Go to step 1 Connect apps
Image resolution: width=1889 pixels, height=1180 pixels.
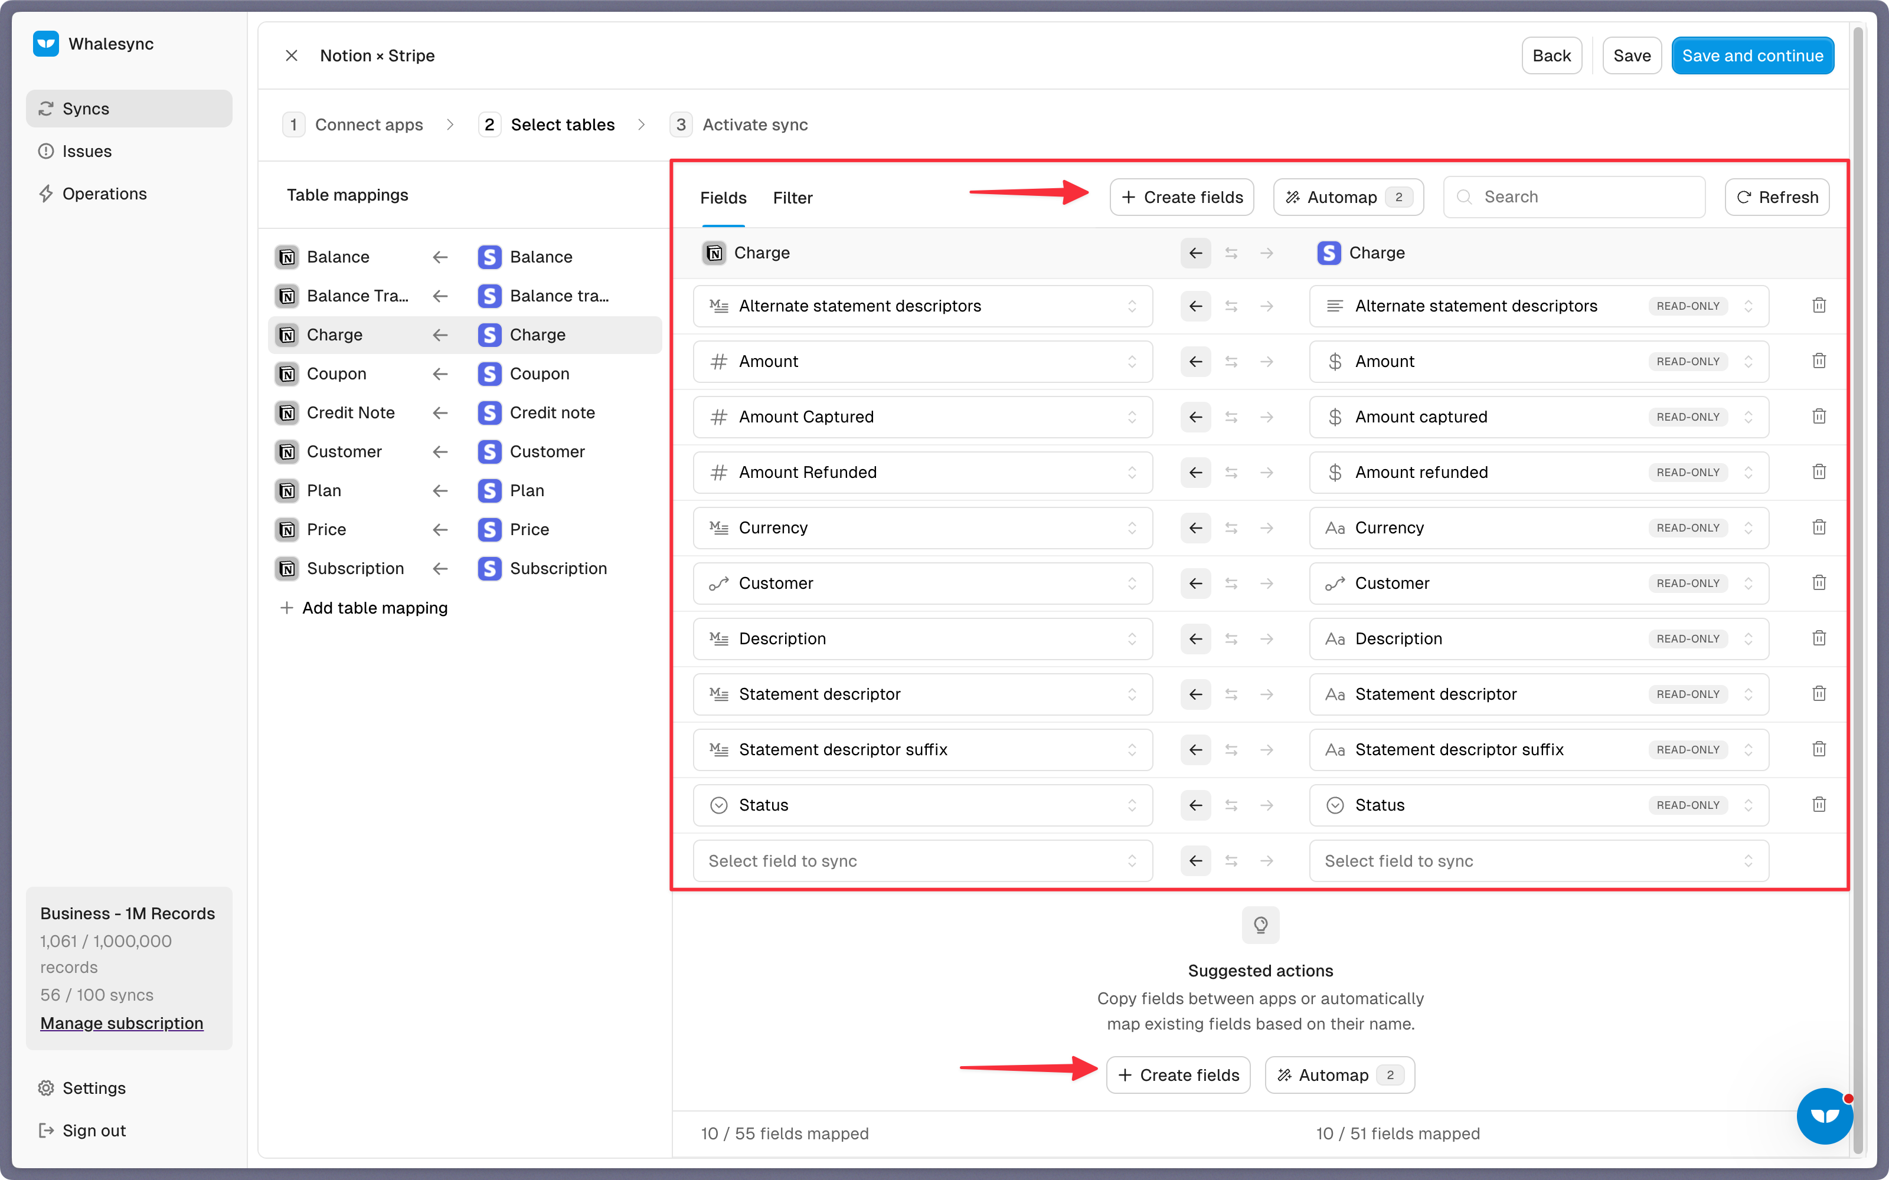[353, 125]
